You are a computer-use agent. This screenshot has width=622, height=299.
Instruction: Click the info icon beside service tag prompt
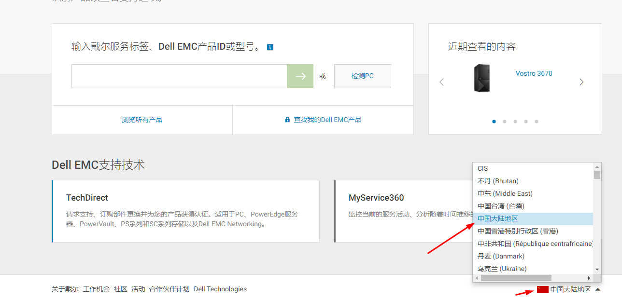point(270,47)
